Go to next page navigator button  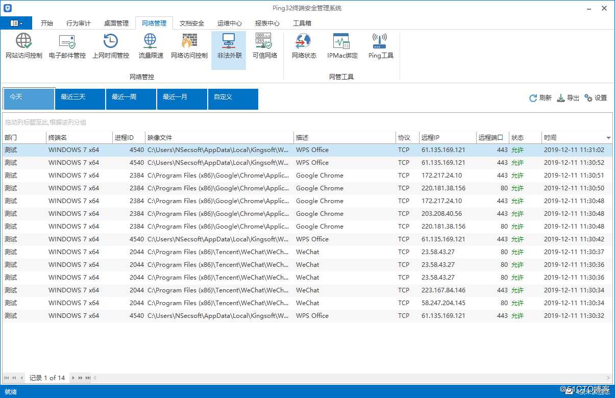pos(81,378)
